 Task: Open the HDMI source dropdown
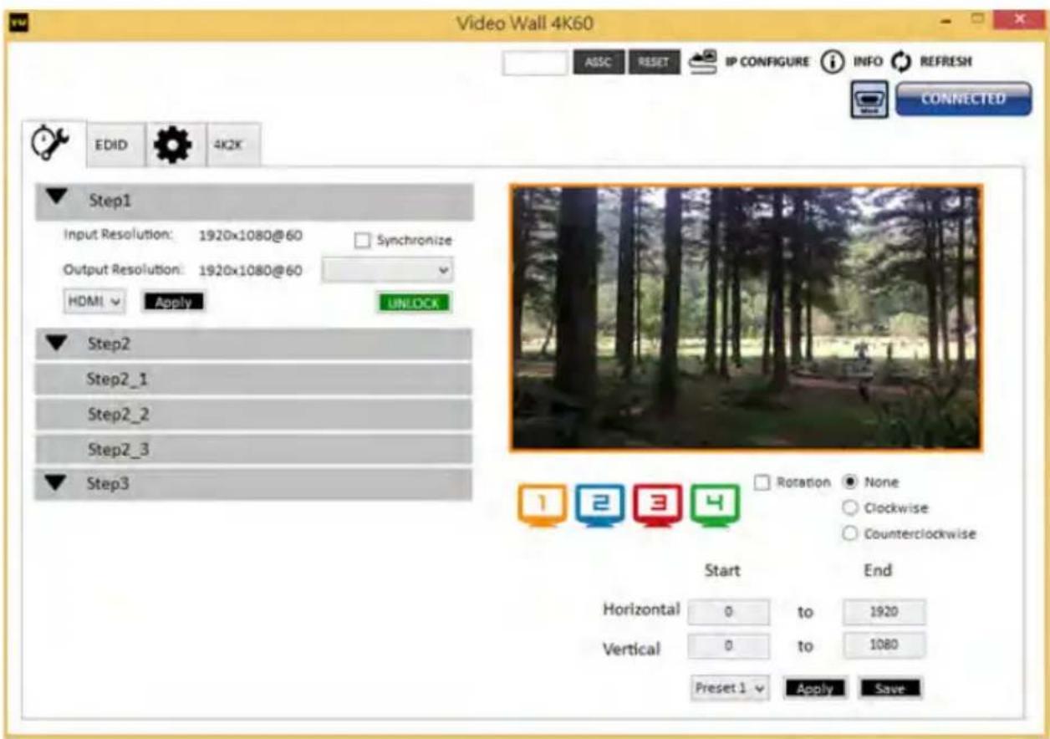94,303
